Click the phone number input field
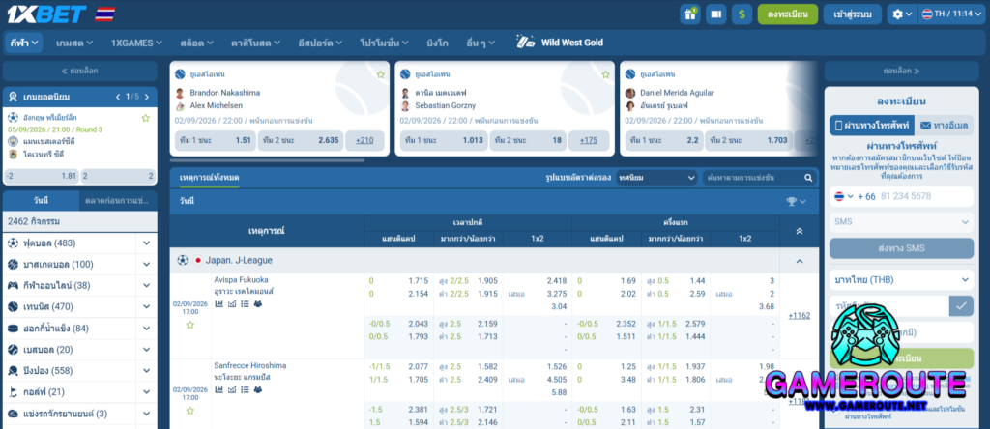Image resolution: width=990 pixels, height=429 pixels. (x=925, y=196)
